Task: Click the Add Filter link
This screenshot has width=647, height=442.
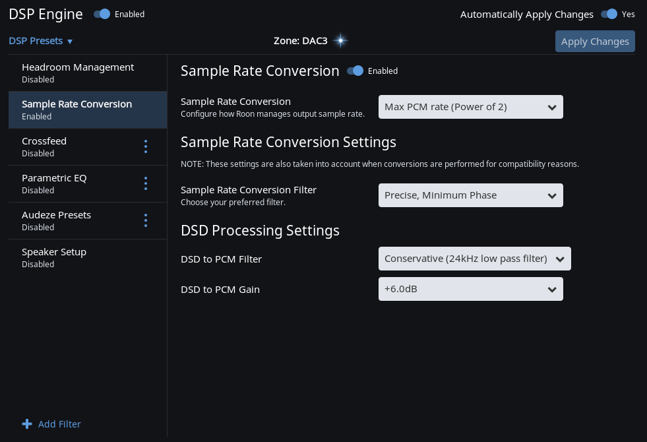Action: point(59,424)
